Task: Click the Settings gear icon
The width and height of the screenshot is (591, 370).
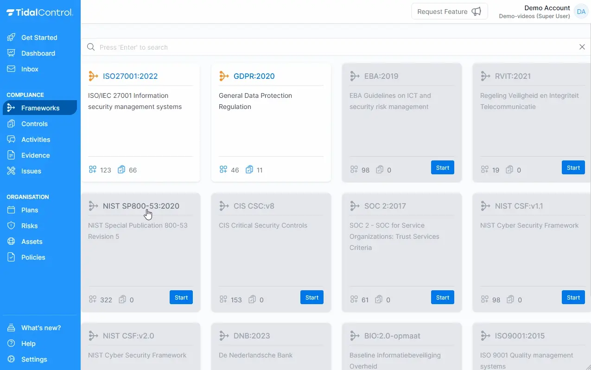Action: [12, 359]
